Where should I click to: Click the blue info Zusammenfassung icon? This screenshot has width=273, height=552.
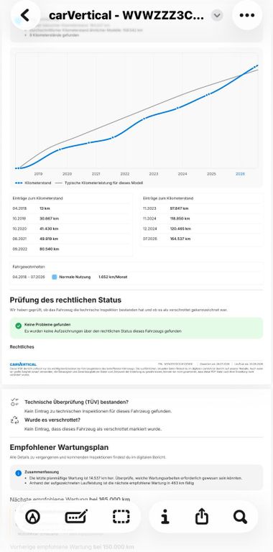(x=18, y=473)
